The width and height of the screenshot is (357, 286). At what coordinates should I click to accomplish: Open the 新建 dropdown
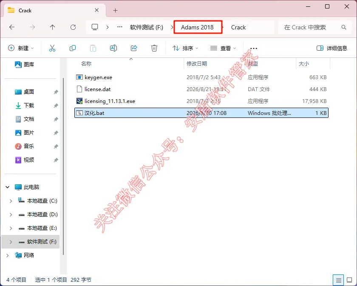click(x=21, y=48)
